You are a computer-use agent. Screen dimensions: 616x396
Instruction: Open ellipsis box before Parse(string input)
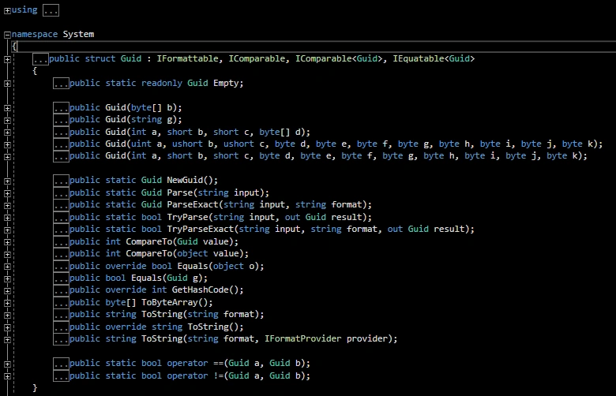point(61,192)
